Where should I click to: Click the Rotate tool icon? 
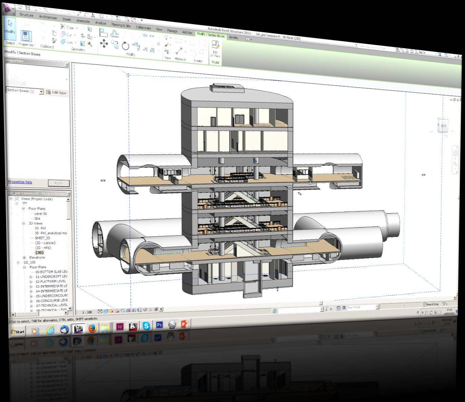(125, 45)
